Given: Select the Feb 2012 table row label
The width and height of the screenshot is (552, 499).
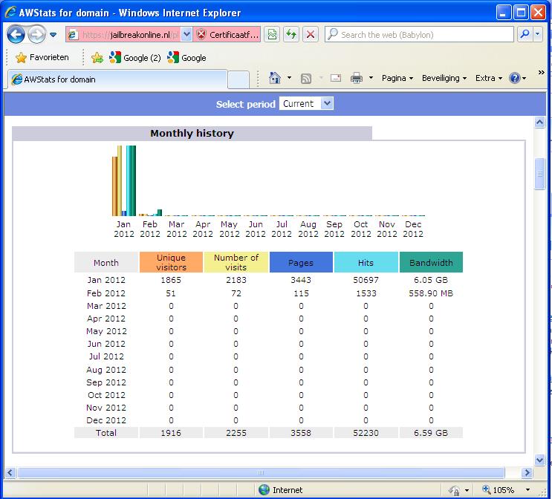Looking at the screenshot, I should click(106, 293).
